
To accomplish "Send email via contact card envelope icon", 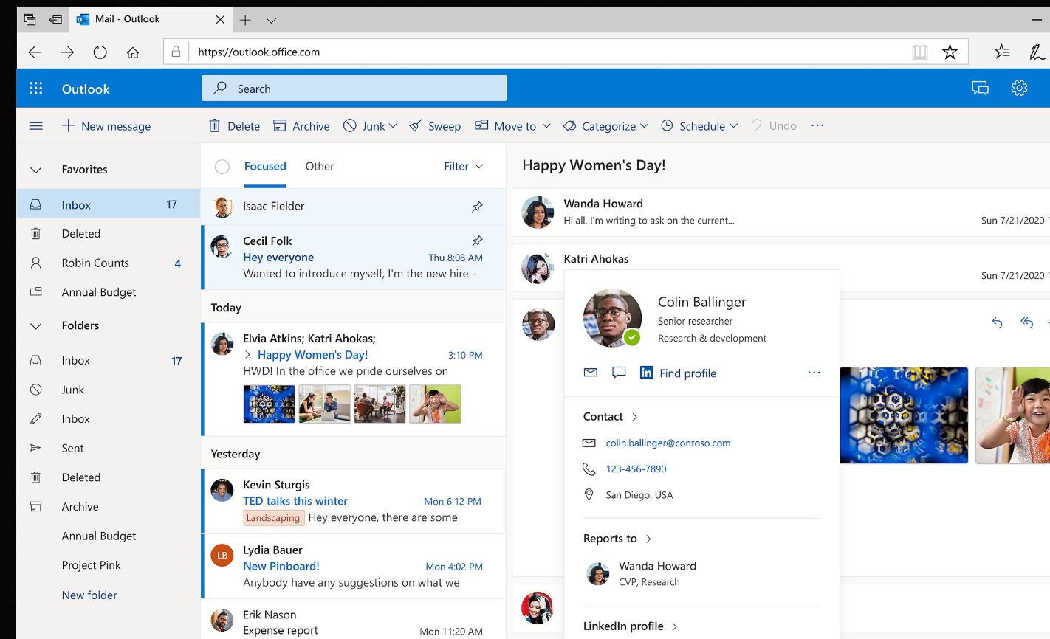I will click(591, 373).
